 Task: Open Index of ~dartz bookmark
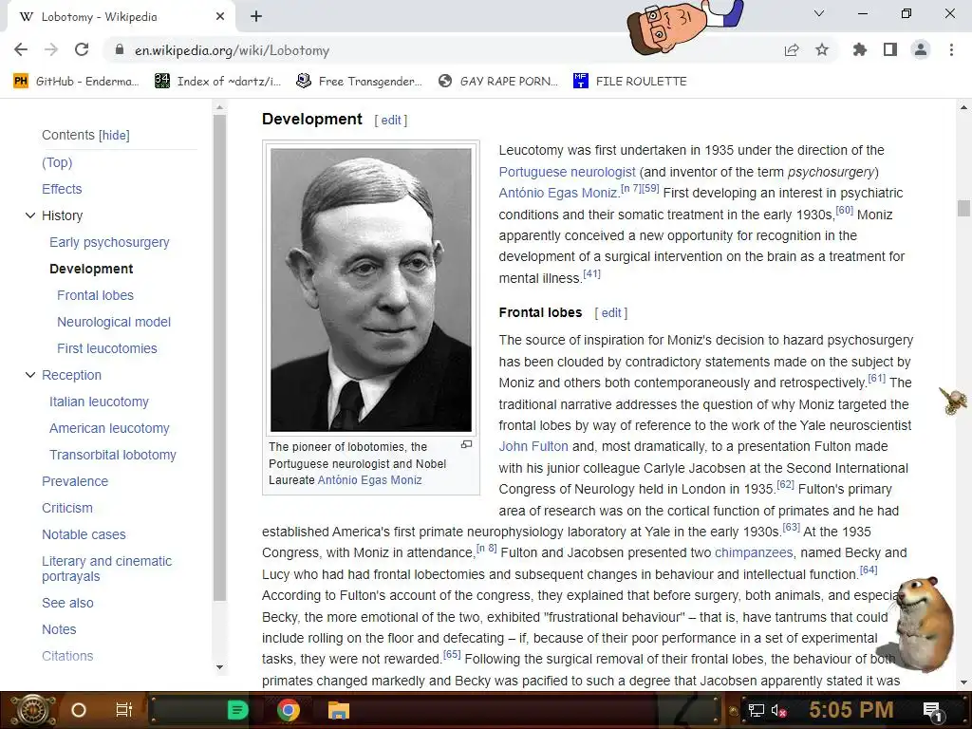pyautogui.click(x=217, y=82)
